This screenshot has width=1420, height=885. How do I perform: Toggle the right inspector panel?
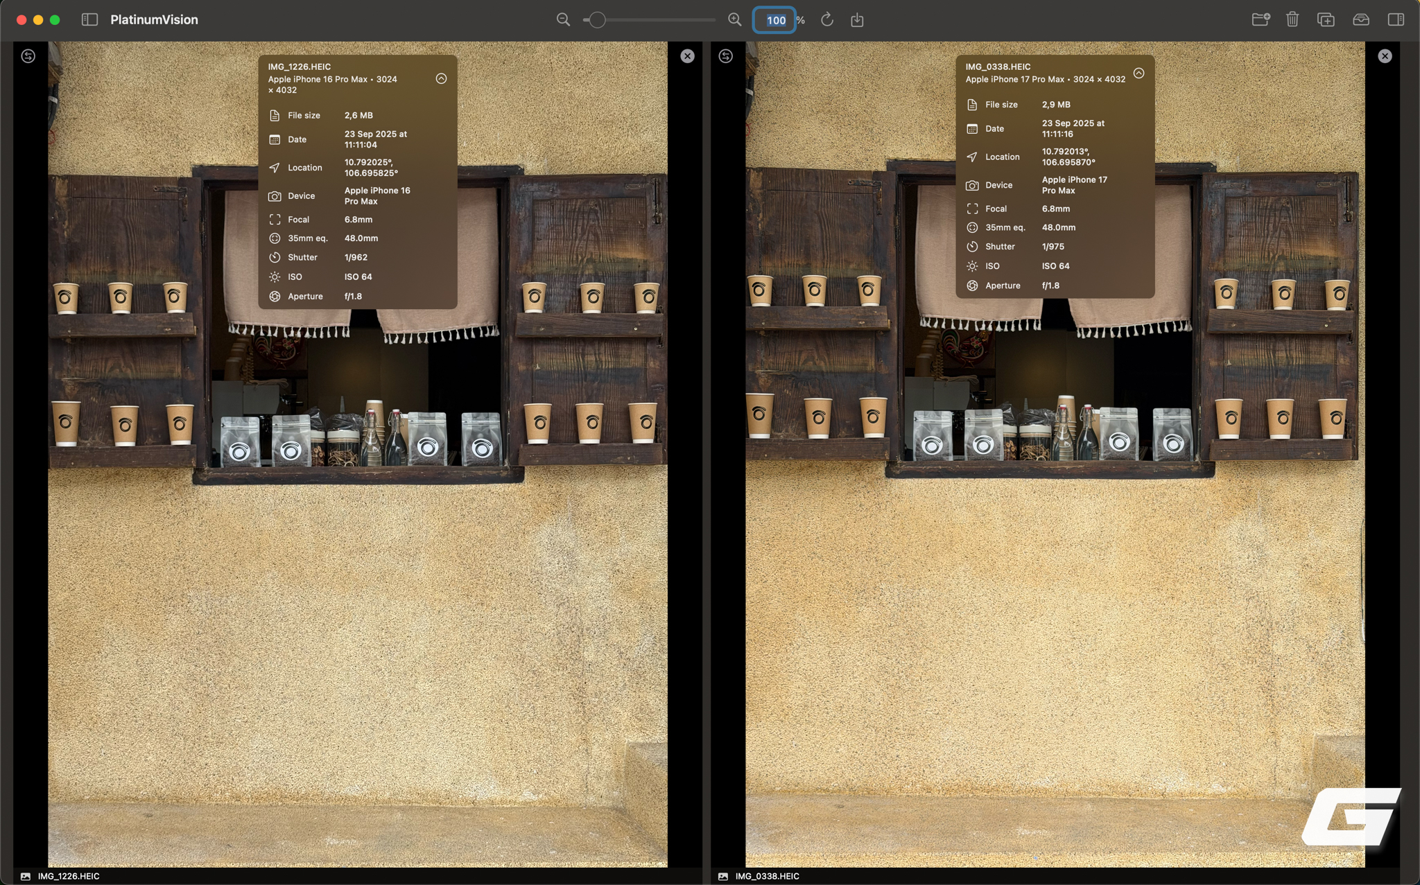1396,19
